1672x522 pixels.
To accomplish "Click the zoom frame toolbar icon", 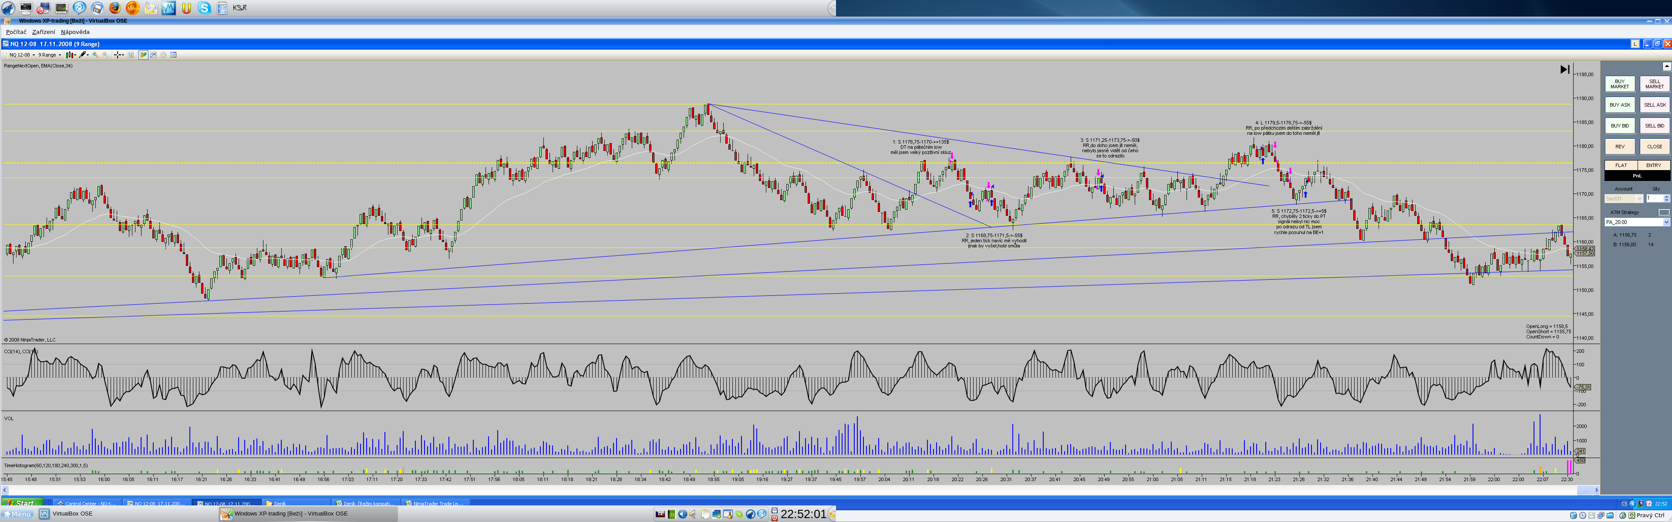I will point(131,55).
